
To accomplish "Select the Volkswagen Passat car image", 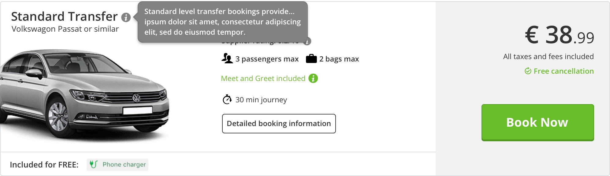I will click(x=84, y=94).
